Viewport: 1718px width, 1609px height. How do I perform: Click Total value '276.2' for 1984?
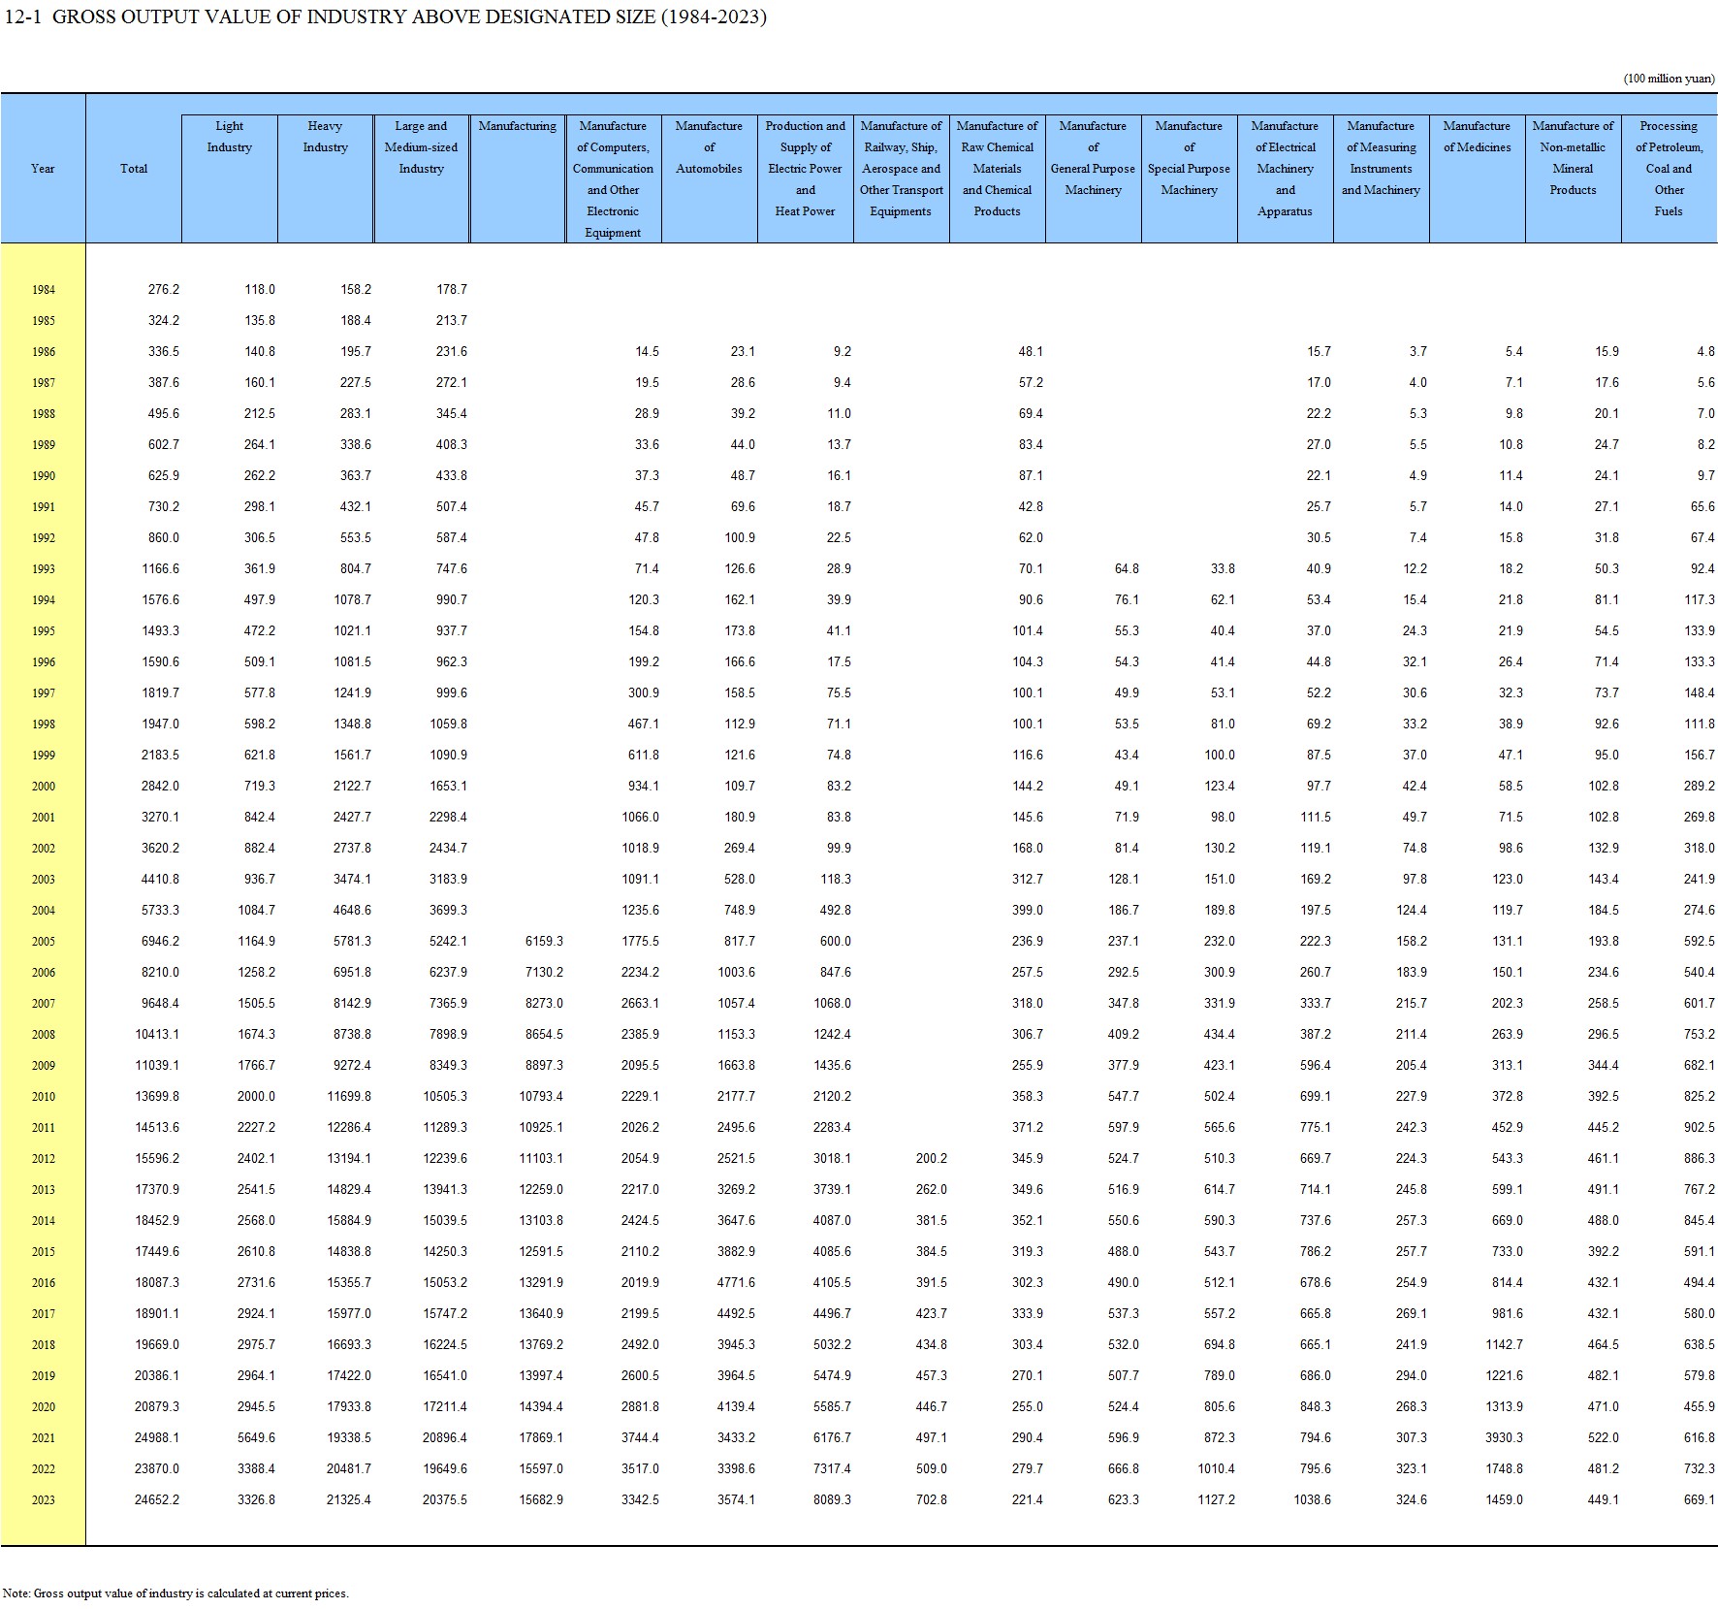[x=163, y=289]
